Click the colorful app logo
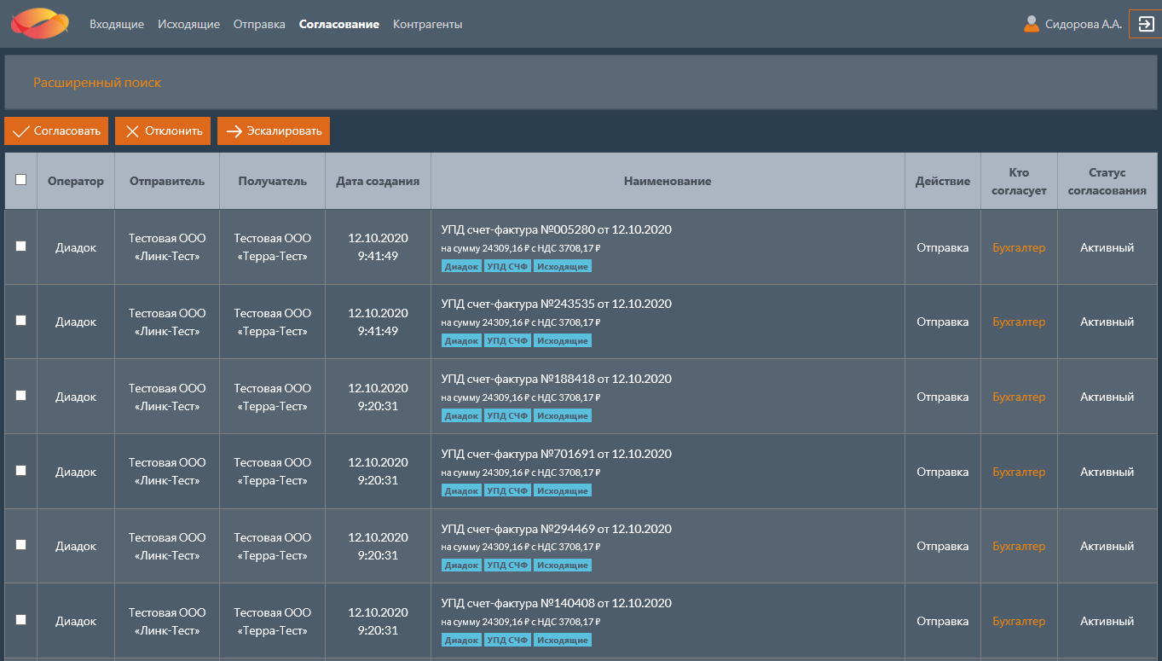The width and height of the screenshot is (1162, 661). 40,24
